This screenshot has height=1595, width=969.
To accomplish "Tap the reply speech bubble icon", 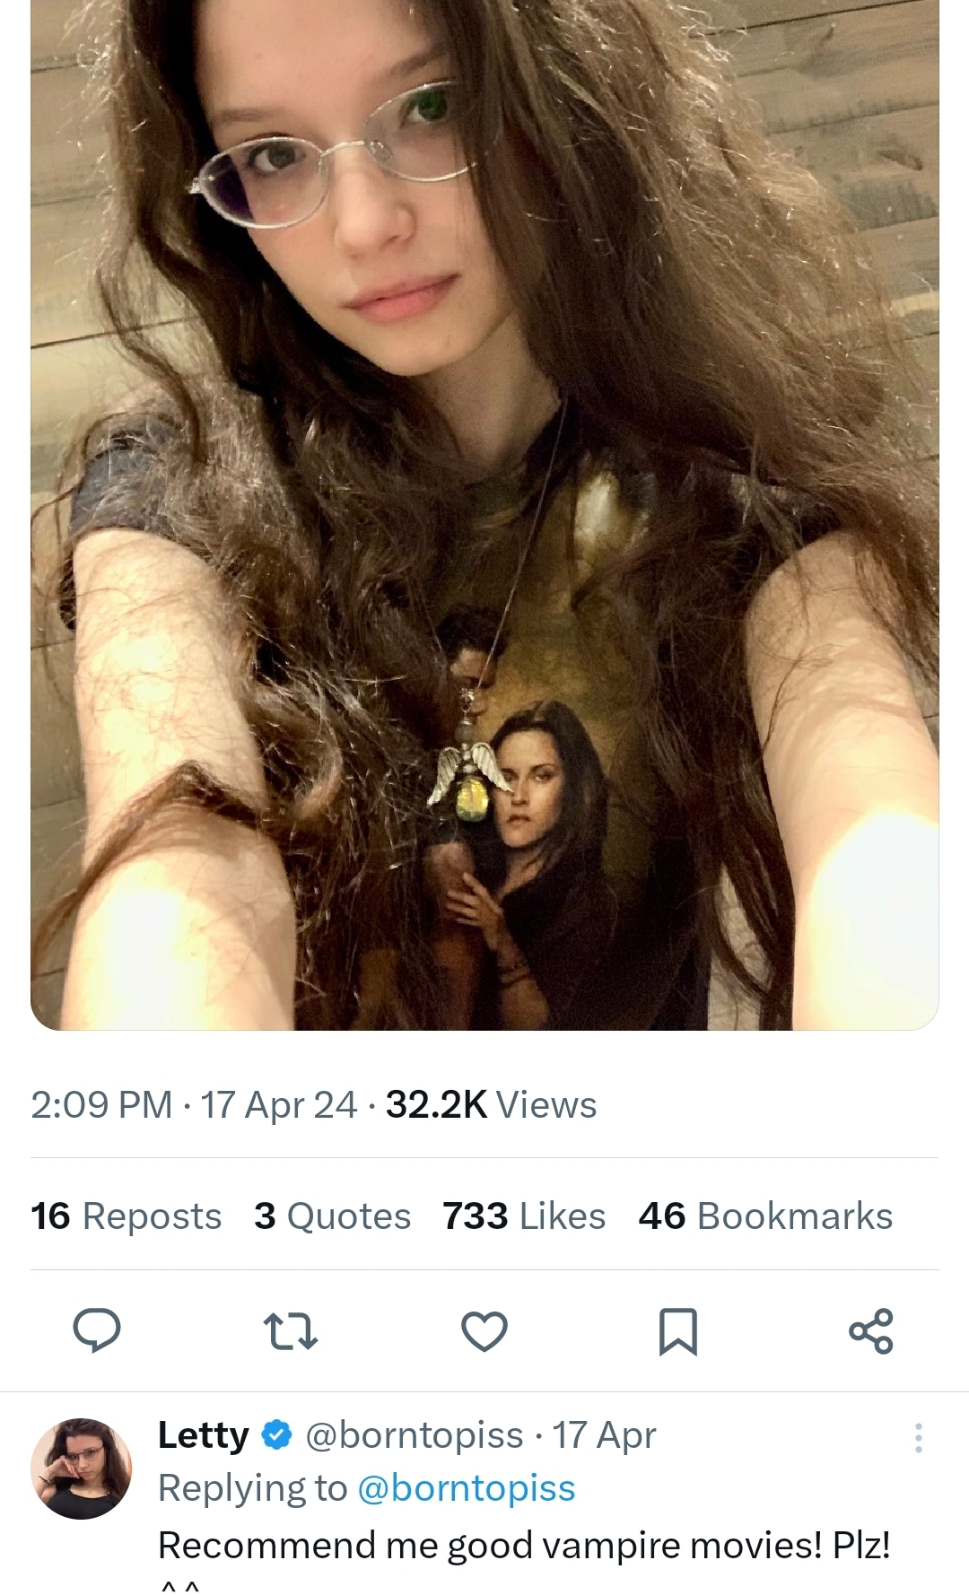I will pos(96,1330).
